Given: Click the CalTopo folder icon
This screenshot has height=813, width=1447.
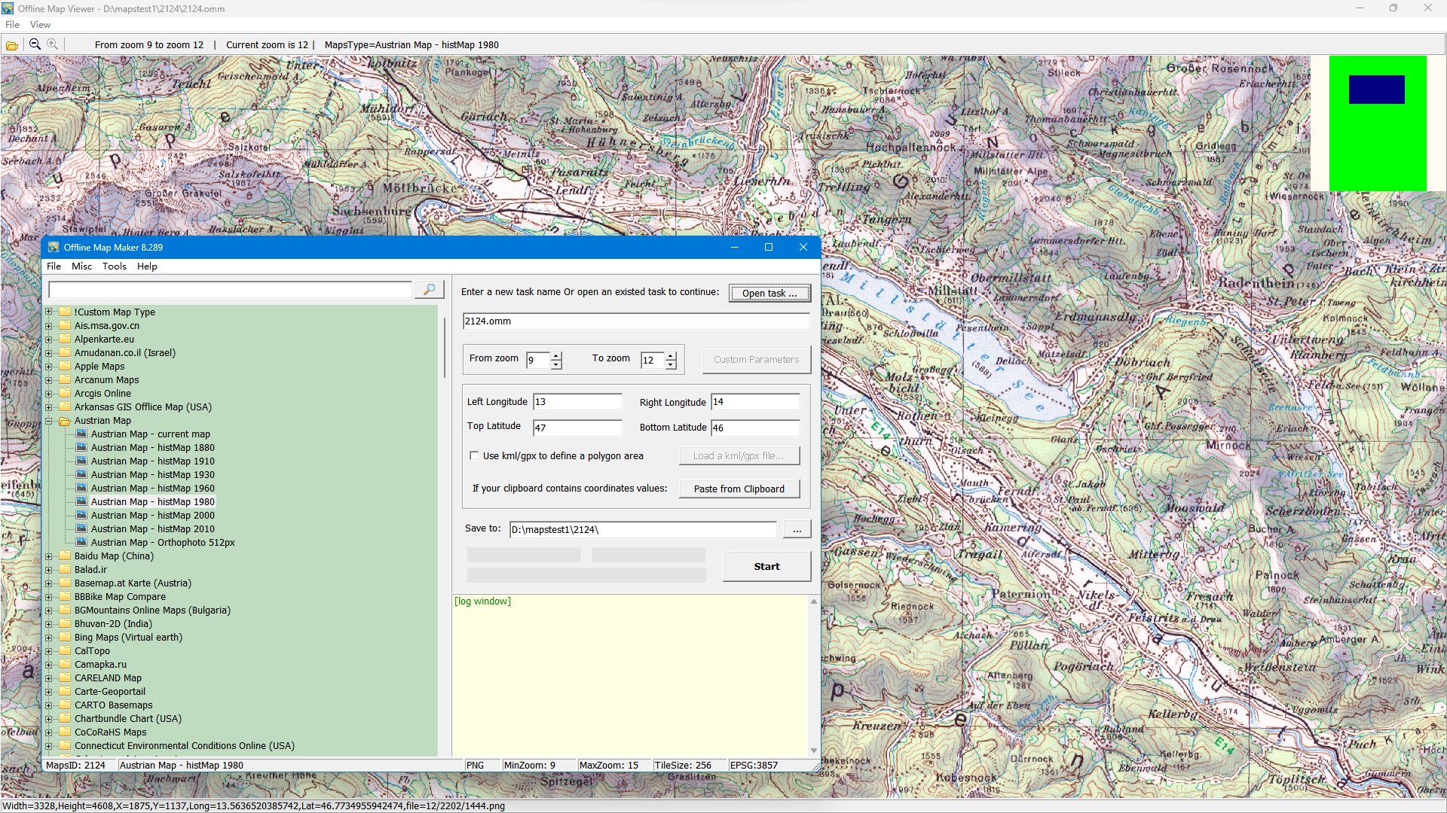Looking at the screenshot, I should coord(65,651).
